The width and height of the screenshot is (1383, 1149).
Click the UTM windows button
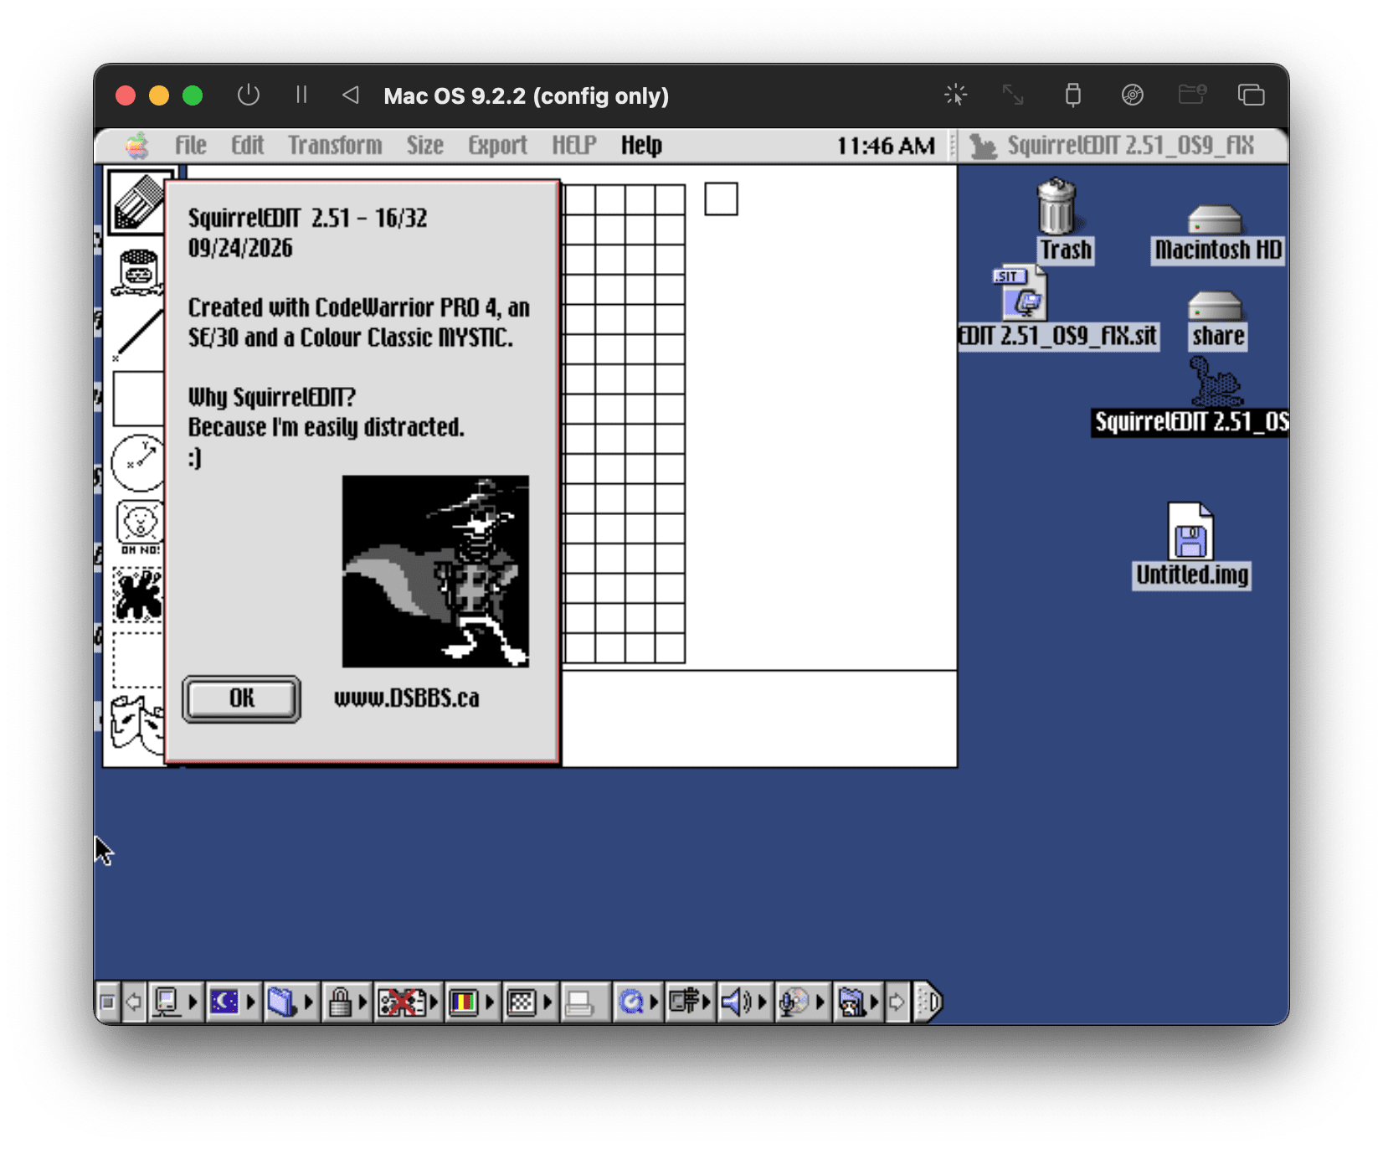pos(1251,95)
